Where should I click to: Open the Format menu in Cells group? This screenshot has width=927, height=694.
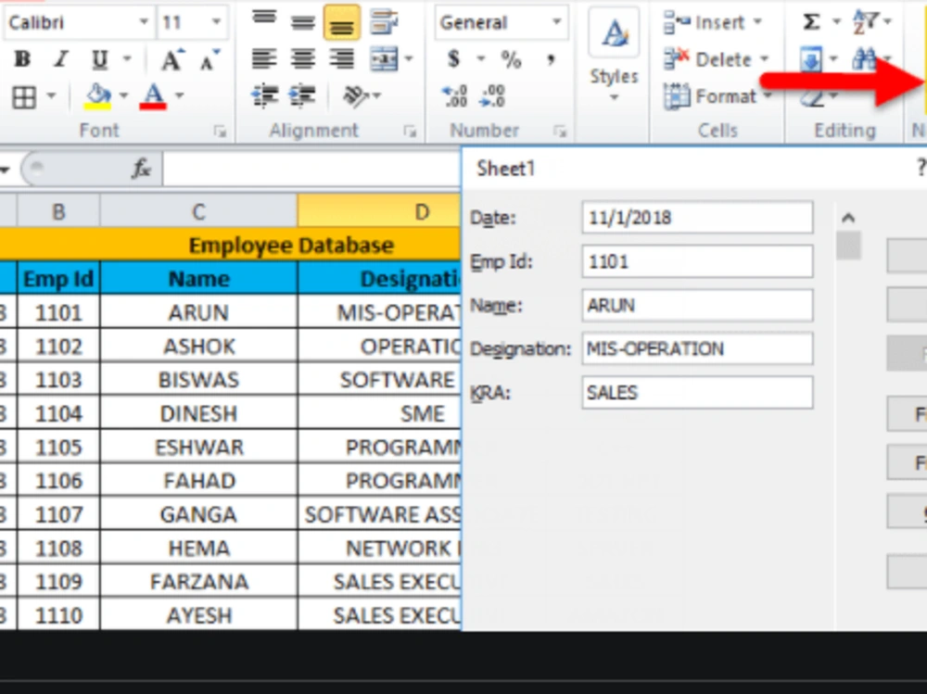point(714,95)
